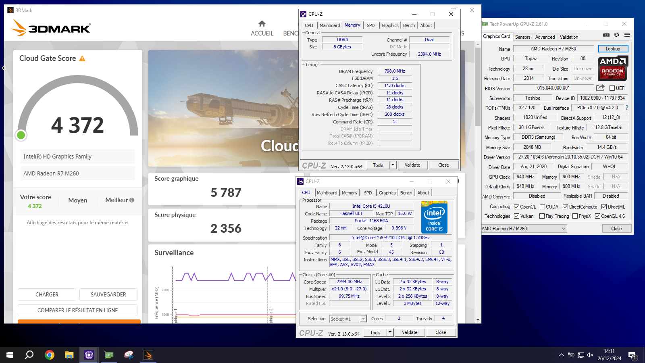Toggle the OpenGL 4.6 checkbox
The height and width of the screenshot is (363, 645).
[x=597, y=216]
